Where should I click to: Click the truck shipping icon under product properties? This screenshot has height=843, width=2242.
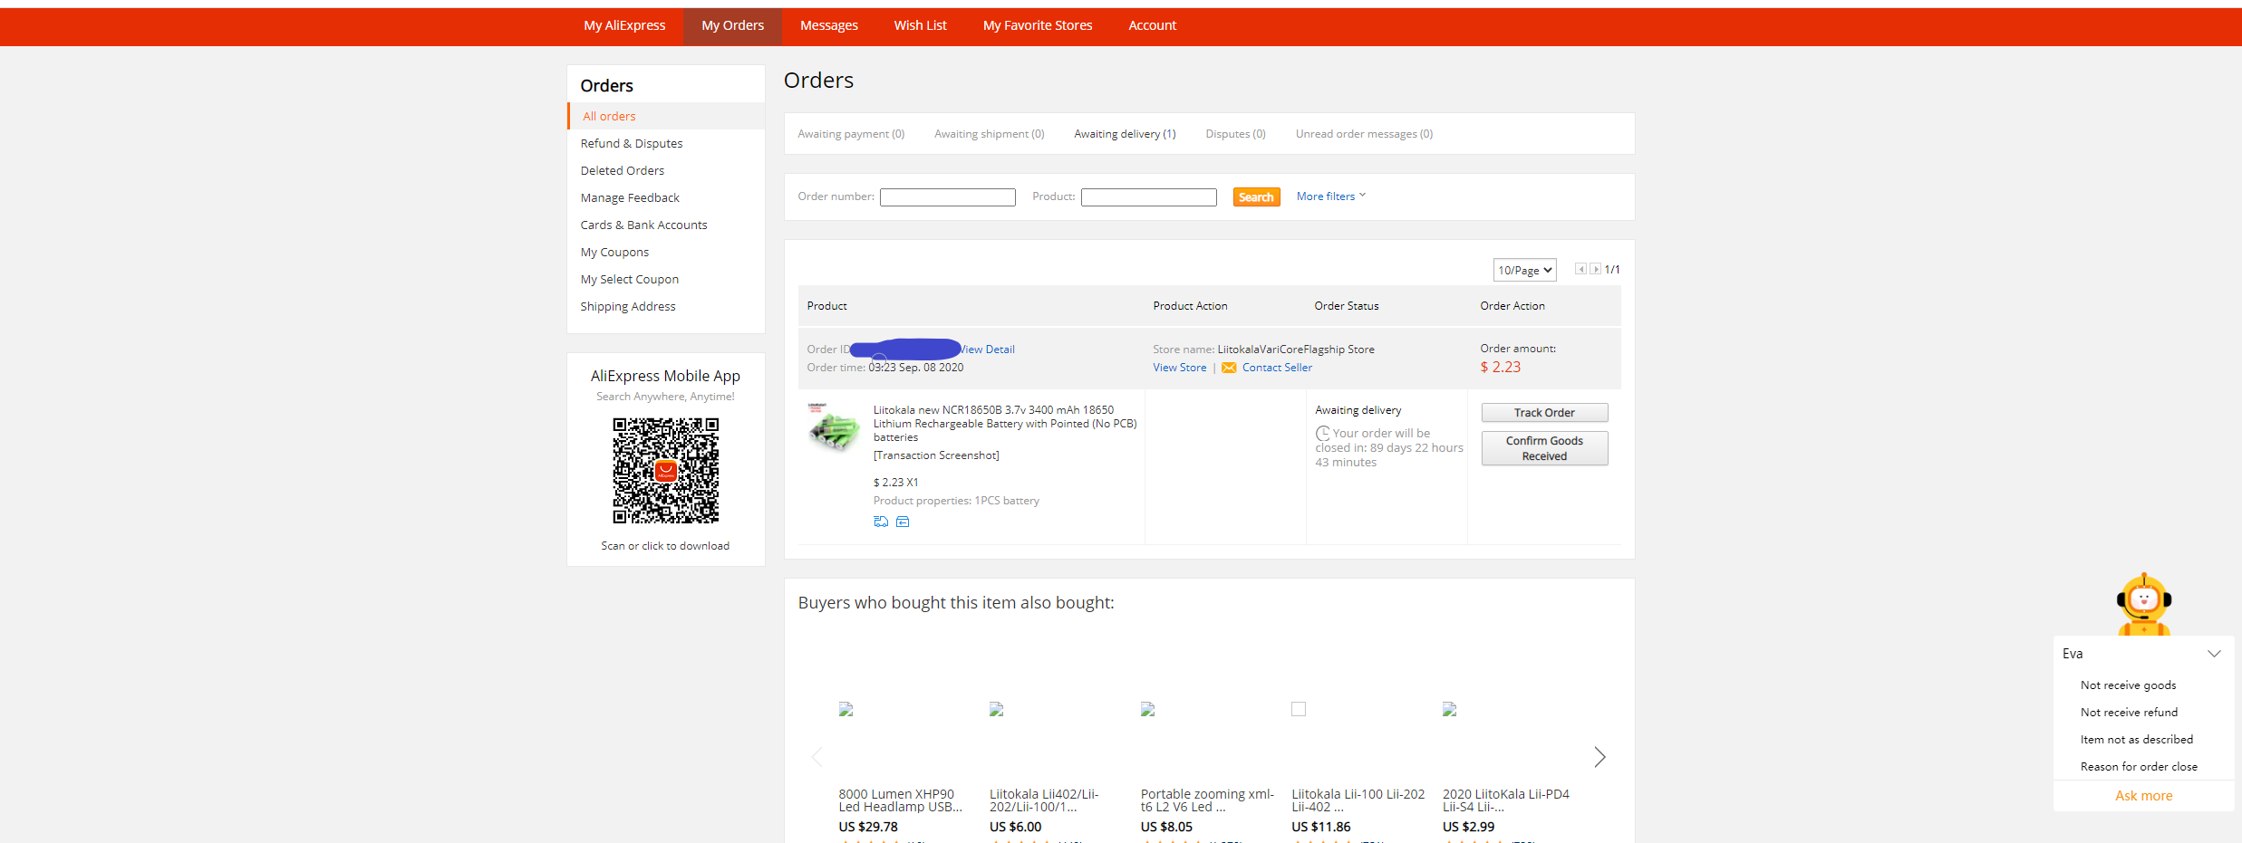(880, 522)
